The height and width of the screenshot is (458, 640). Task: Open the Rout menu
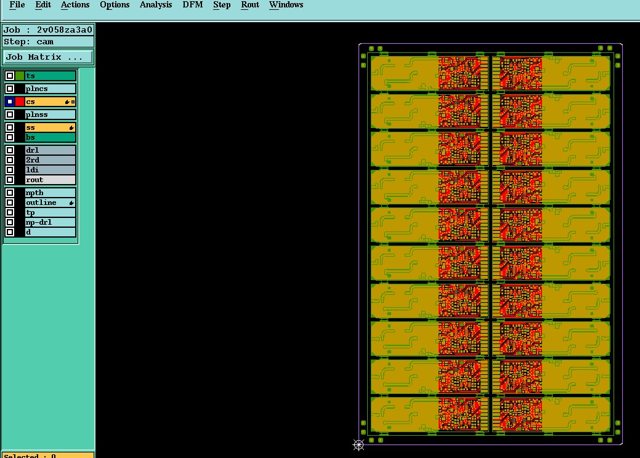[250, 5]
